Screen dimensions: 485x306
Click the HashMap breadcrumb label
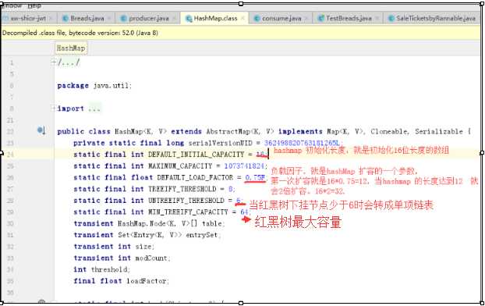71,48
